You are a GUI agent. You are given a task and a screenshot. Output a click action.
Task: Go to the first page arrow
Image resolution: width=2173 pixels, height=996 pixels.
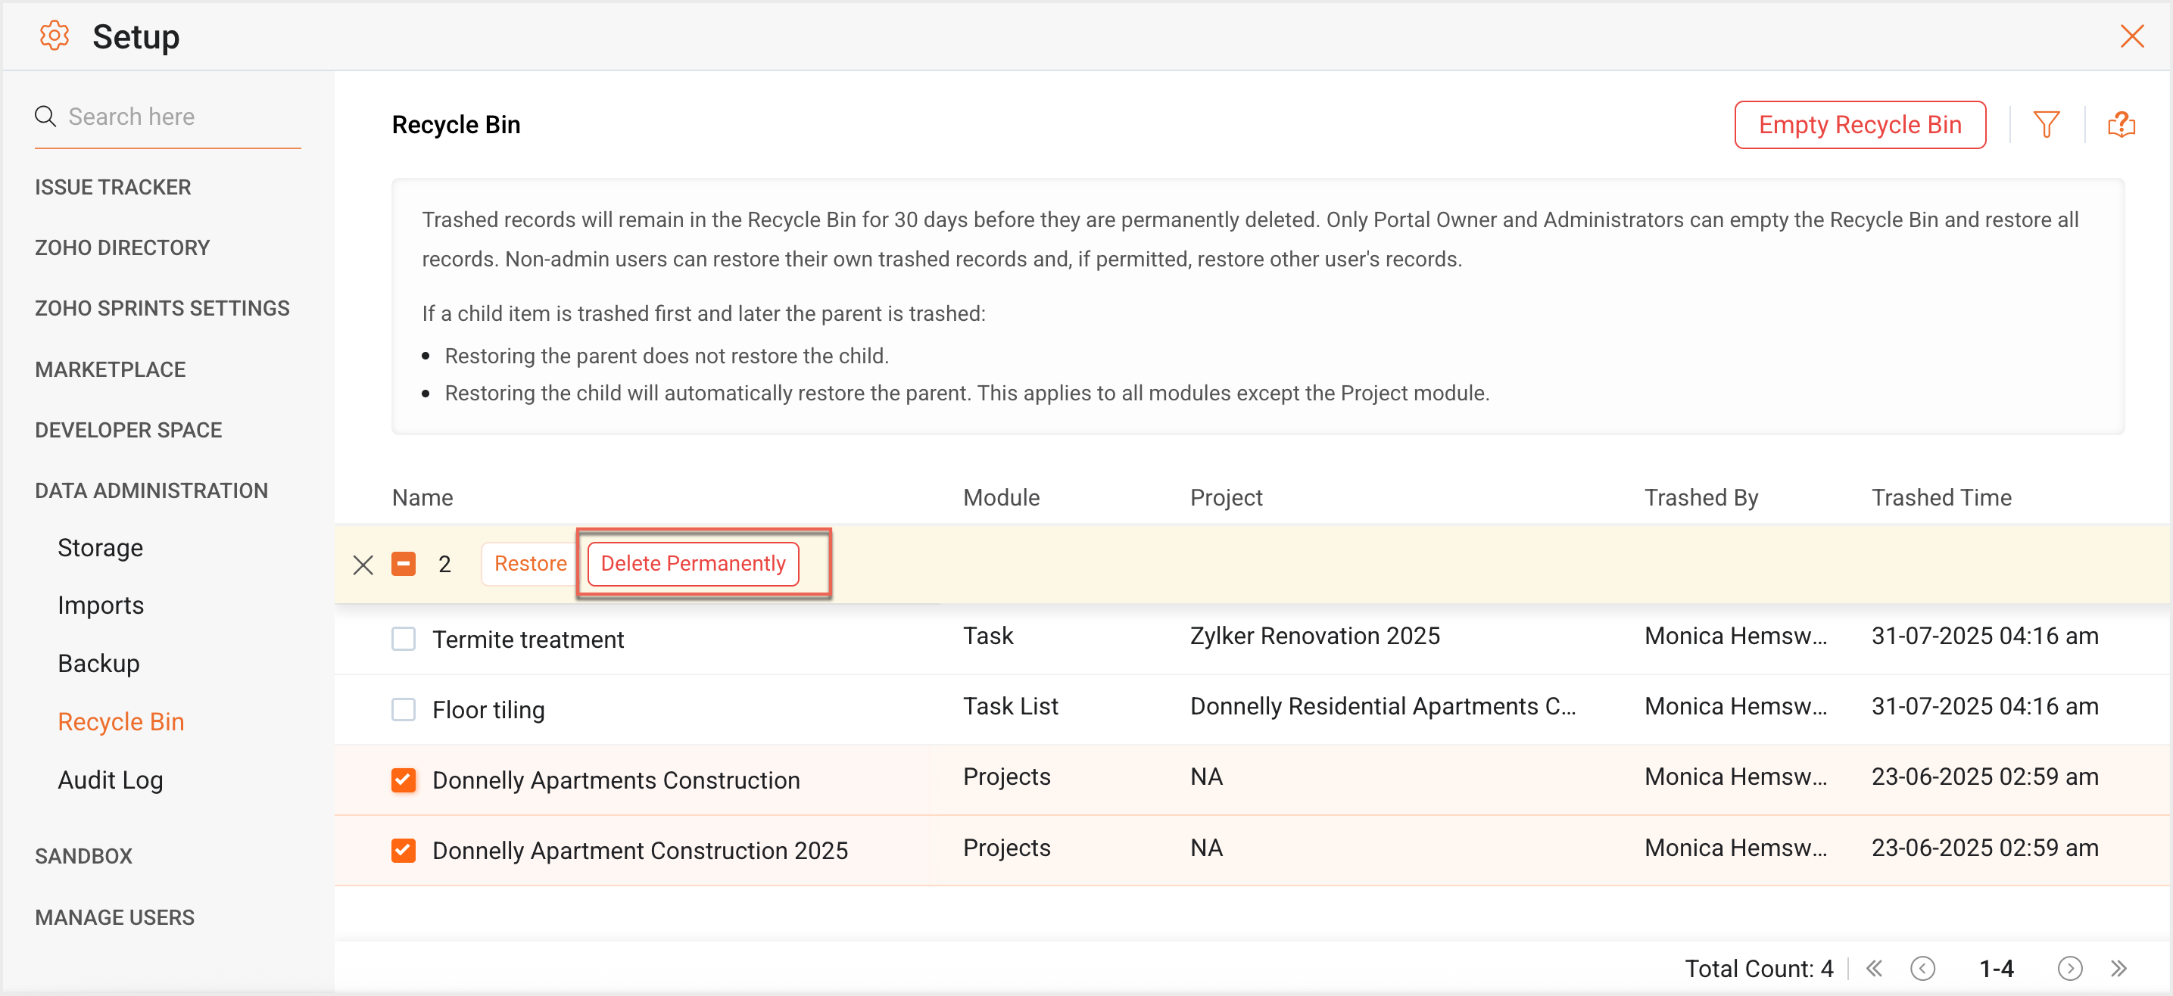[x=1875, y=968]
